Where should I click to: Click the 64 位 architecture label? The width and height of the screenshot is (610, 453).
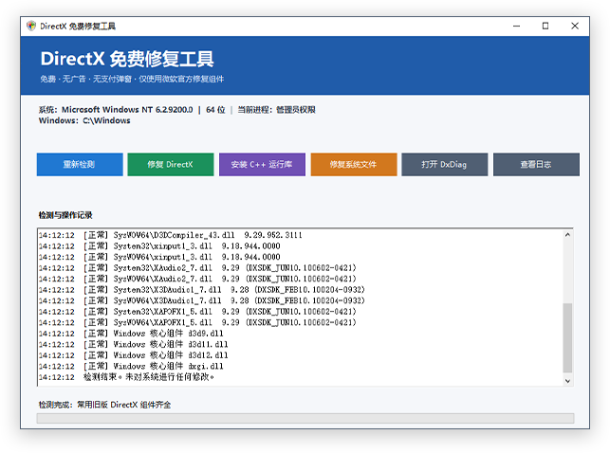click(215, 110)
